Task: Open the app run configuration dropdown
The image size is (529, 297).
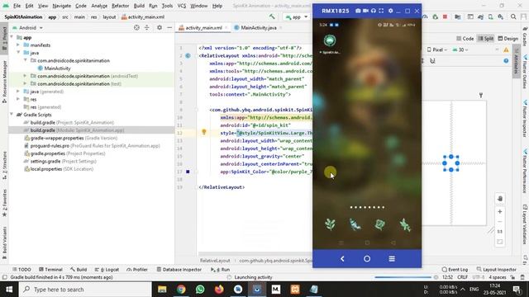Action: pyautogui.click(x=297, y=16)
